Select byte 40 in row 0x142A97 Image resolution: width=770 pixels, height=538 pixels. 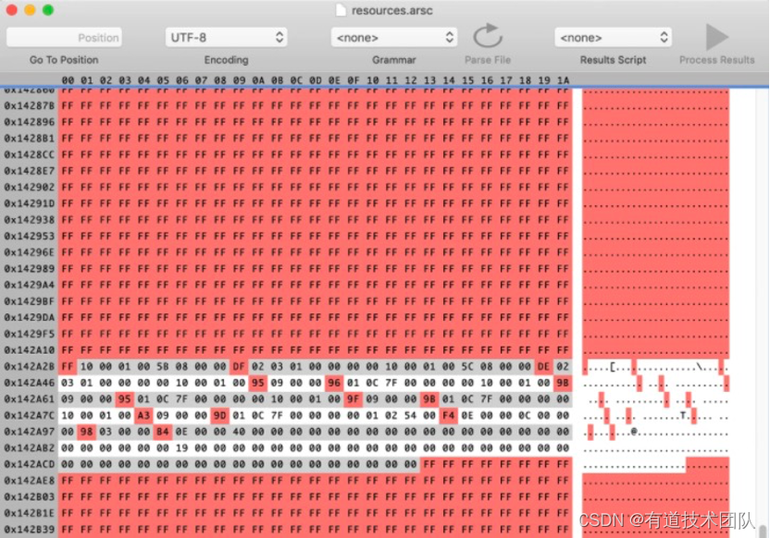pos(239,432)
